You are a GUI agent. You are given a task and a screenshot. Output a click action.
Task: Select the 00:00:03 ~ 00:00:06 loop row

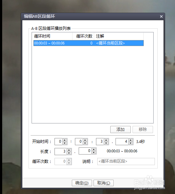pos(89,43)
